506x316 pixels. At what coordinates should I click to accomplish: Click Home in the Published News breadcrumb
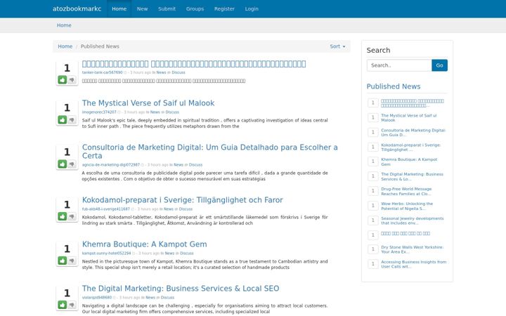coord(65,46)
